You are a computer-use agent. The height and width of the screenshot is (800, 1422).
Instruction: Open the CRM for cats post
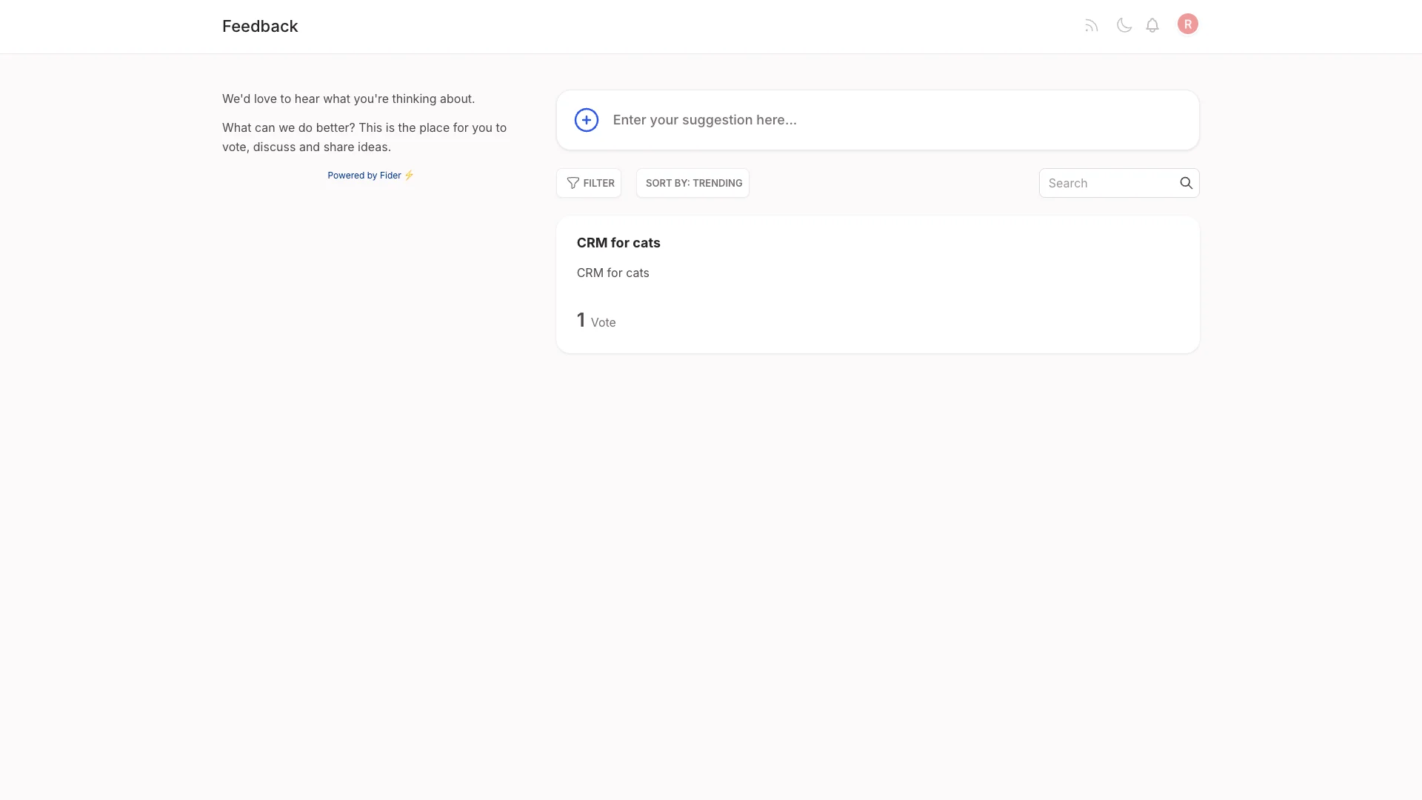coord(618,242)
